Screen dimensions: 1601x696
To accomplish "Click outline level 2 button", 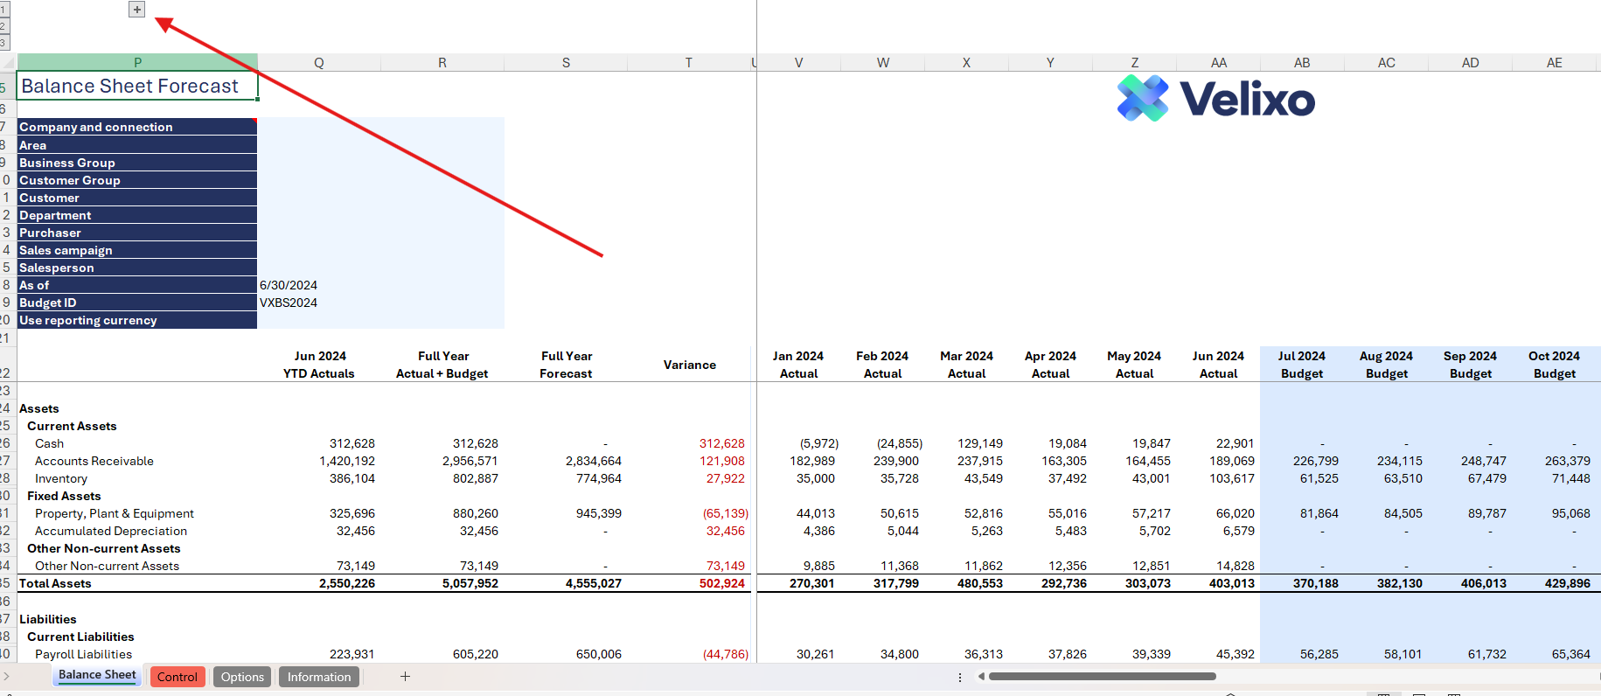I will pyautogui.click(x=3, y=26).
